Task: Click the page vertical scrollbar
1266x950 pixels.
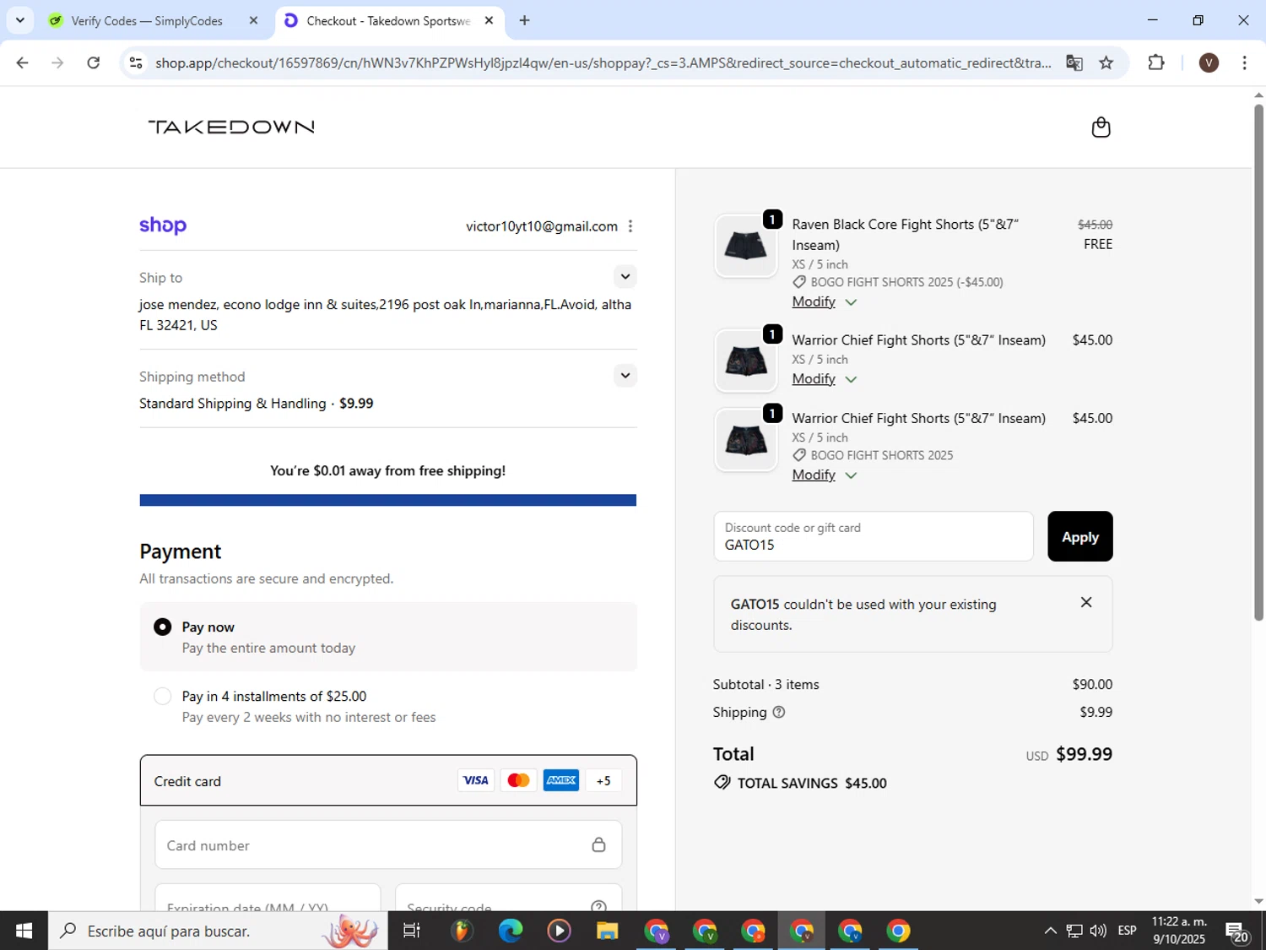Action: (1258, 363)
